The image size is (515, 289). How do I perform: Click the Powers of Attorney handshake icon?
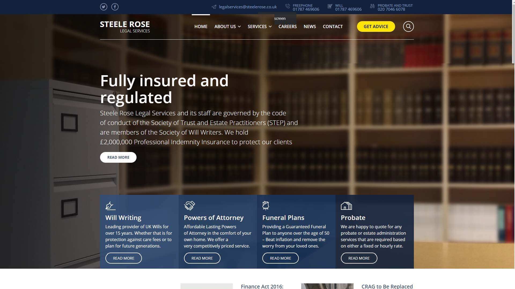(x=189, y=206)
